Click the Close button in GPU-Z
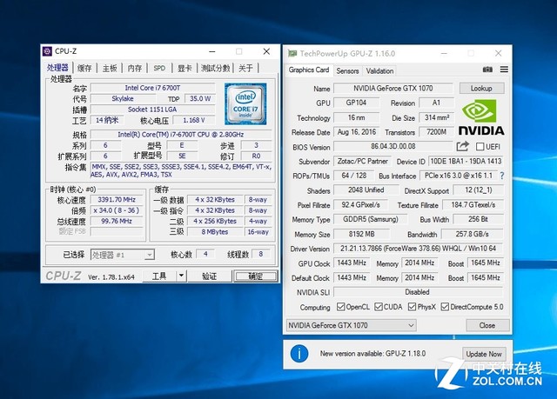The width and height of the screenshot is (557, 399). (487, 325)
